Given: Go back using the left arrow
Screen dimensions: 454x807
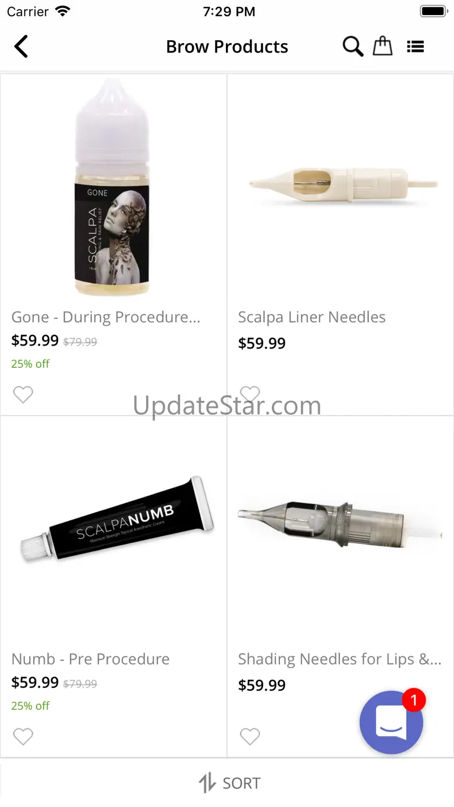Looking at the screenshot, I should (21, 47).
